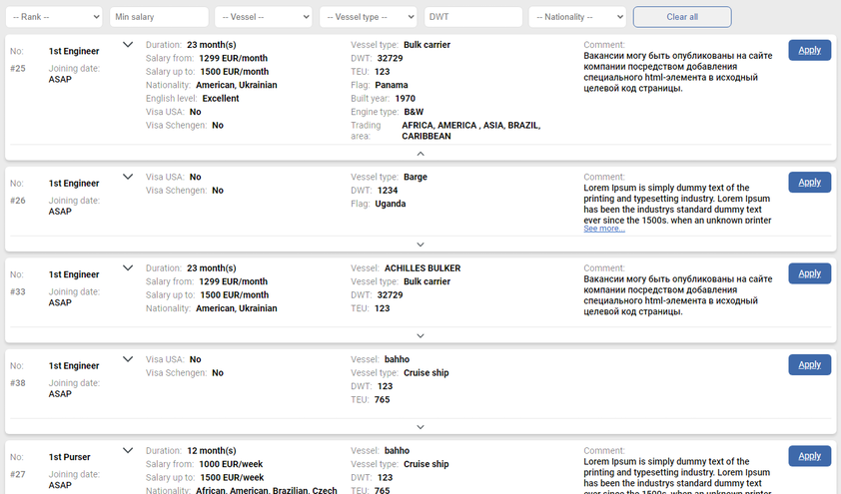Toggle chevron beside 1st Engineer in vacancy #33
This screenshot has height=494, width=841.
coord(128,268)
